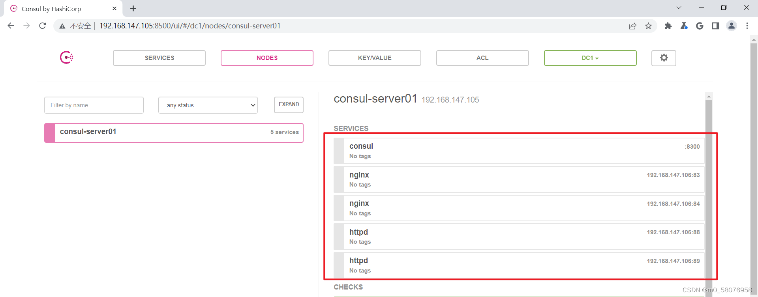The image size is (758, 297).
Task: Open the settings gear button
Action: (664, 58)
